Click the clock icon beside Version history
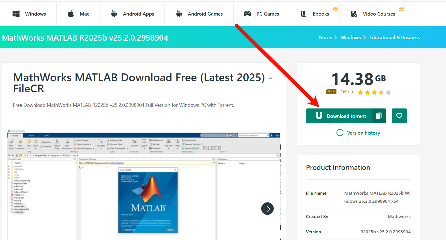 (340, 133)
